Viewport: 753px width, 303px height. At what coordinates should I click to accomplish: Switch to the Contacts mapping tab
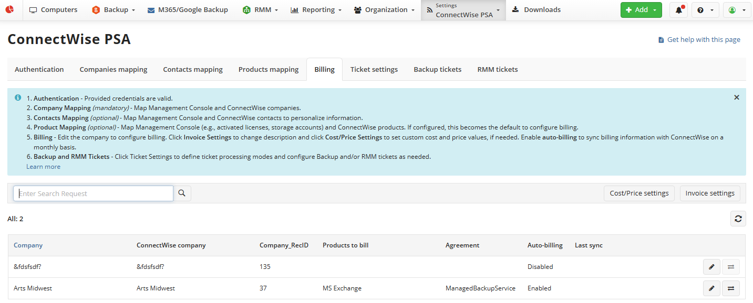click(193, 69)
